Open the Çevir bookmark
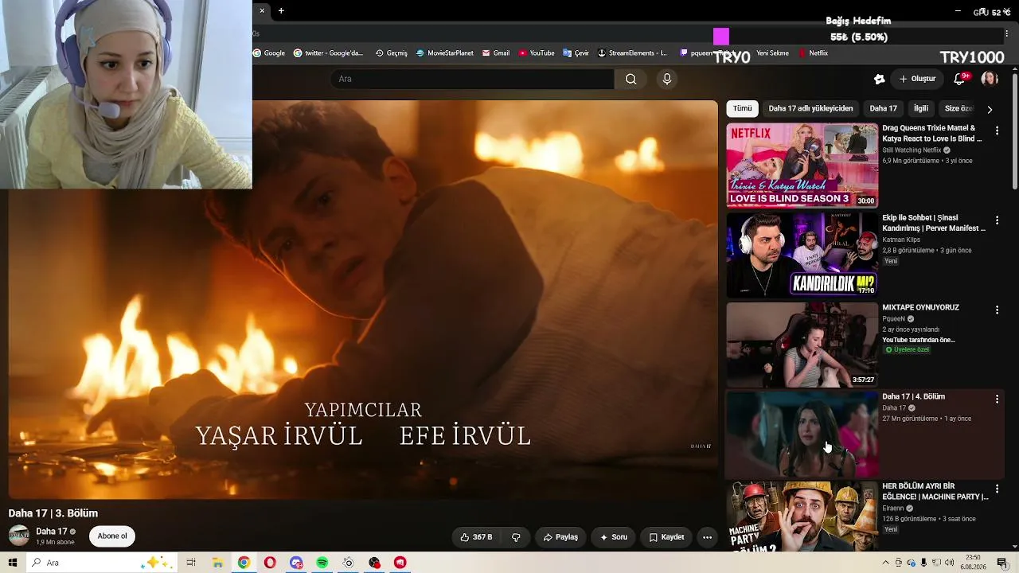The height and width of the screenshot is (573, 1019). click(576, 53)
